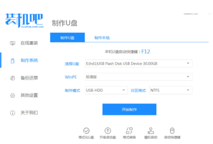Click the 在线重装 monitor icon
This screenshot has width=213, height=144.
tap(12, 43)
